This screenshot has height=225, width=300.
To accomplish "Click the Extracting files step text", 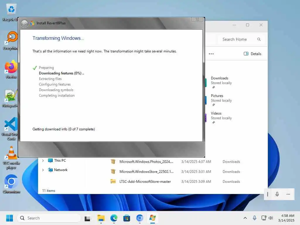I will tap(50, 79).
